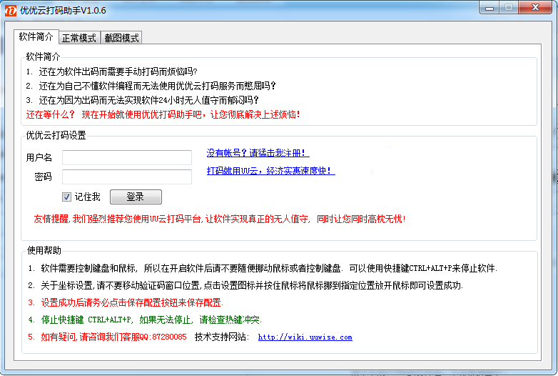Click the disabled maximize button

(509, 7)
